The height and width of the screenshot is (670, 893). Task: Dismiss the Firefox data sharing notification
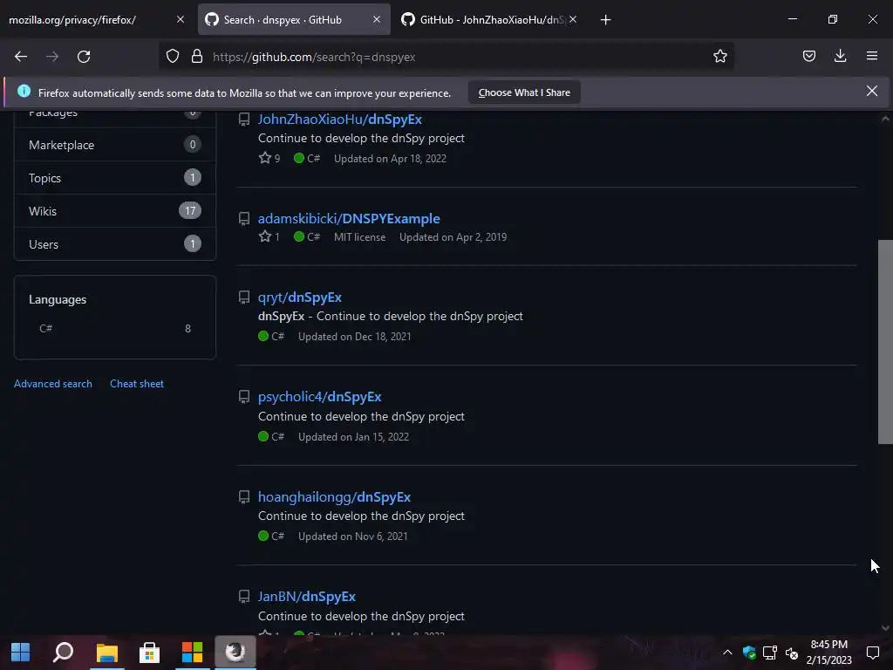pos(871,91)
